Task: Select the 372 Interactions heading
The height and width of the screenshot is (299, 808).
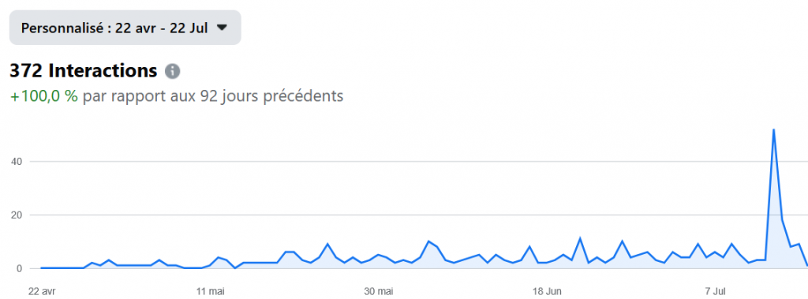Action: click(x=84, y=71)
